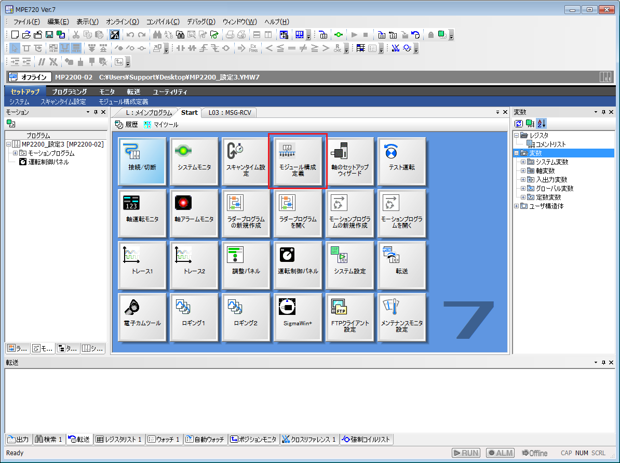Toggle the alphabetical sort button in 変数 panel
The height and width of the screenshot is (463, 620).
click(x=541, y=123)
